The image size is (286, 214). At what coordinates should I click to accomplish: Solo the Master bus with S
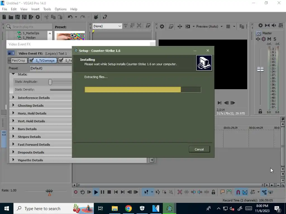275,39
